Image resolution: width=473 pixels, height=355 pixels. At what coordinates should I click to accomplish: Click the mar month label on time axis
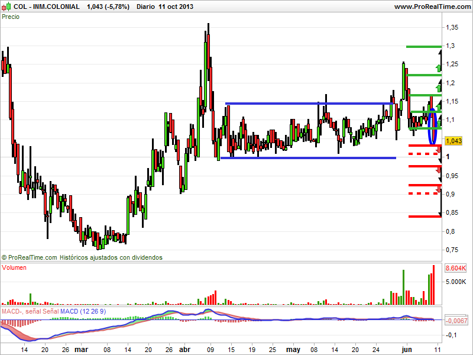(x=82, y=350)
